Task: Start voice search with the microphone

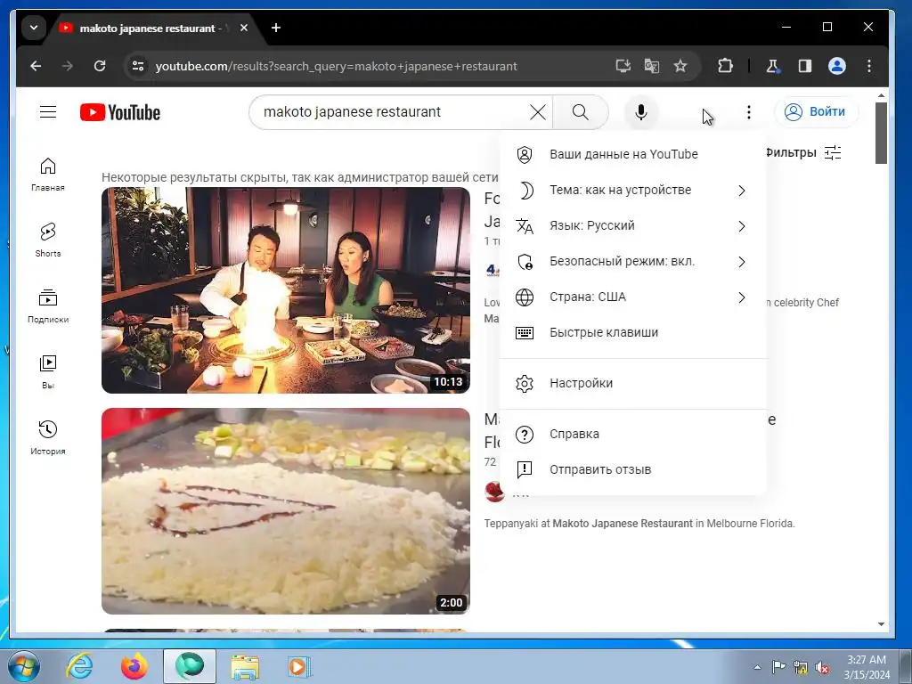Action: point(641,111)
